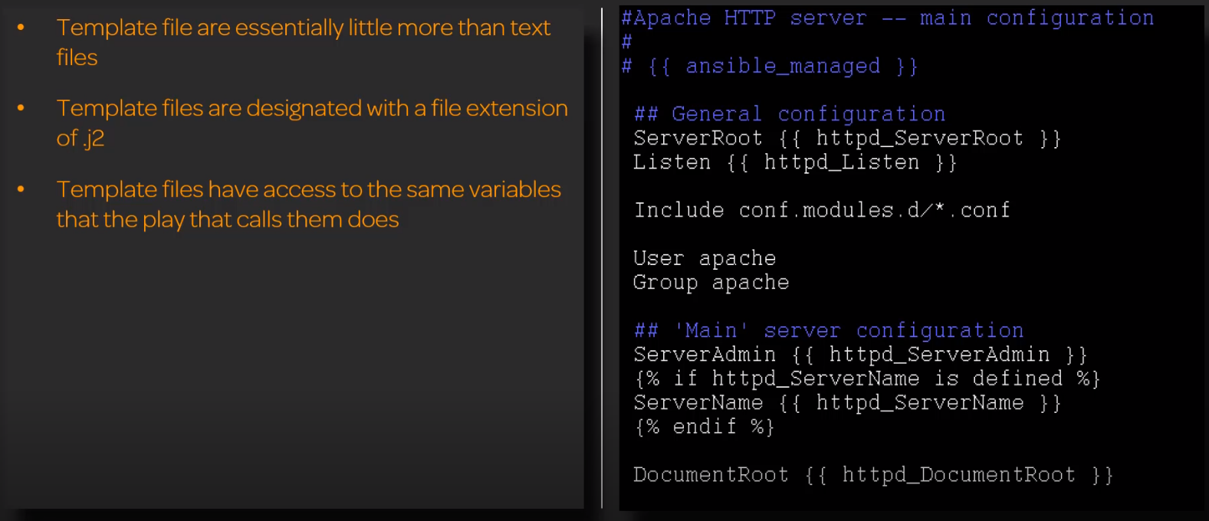Click the General configuration comment heading
This screenshot has height=521, width=1209.
pyautogui.click(x=790, y=114)
